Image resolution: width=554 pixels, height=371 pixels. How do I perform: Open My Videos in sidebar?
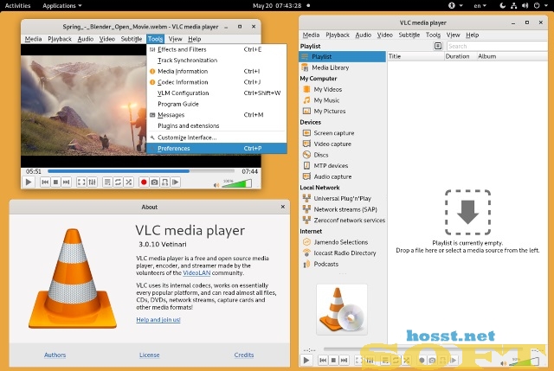(343, 89)
